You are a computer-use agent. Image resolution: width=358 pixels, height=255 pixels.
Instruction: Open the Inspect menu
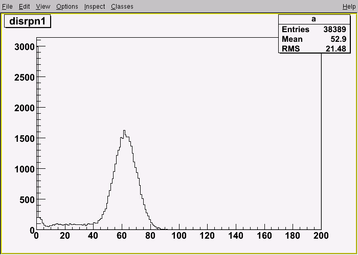(x=95, y=7)
